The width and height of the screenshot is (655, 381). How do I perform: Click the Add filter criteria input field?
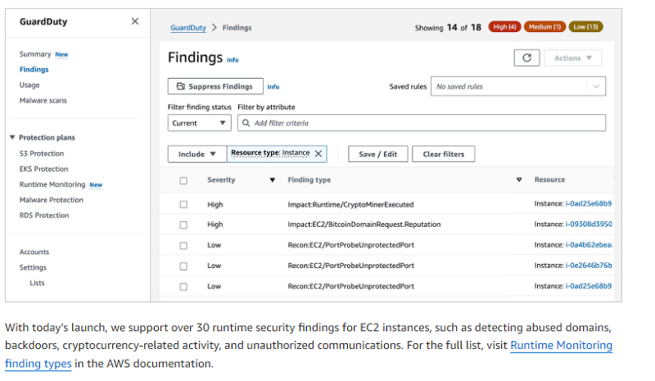422,123
